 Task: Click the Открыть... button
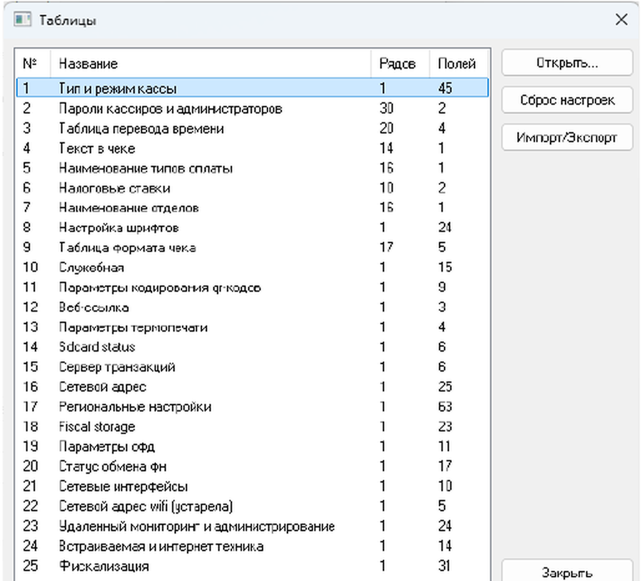pyautogui.click(x=567, y=62)
